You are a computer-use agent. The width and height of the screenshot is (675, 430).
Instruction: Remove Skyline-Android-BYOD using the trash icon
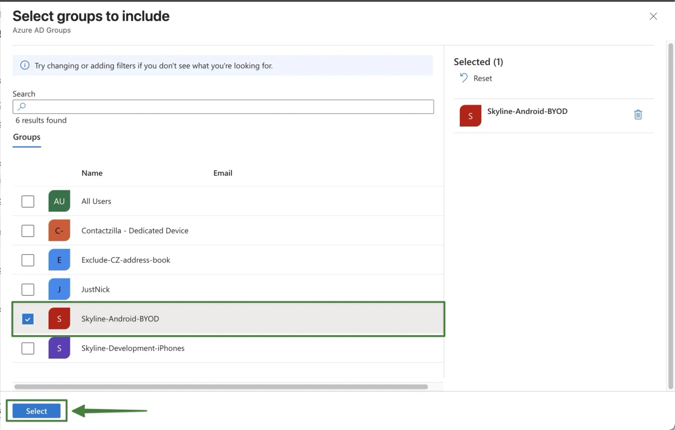click(638, 114)
